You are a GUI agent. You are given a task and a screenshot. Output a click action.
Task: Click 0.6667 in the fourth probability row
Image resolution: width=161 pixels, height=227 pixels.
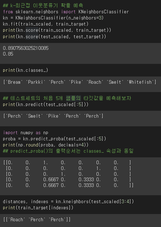[x=51, y=179]
